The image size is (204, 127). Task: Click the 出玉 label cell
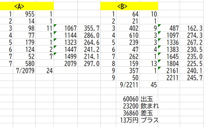click(149, 99)
